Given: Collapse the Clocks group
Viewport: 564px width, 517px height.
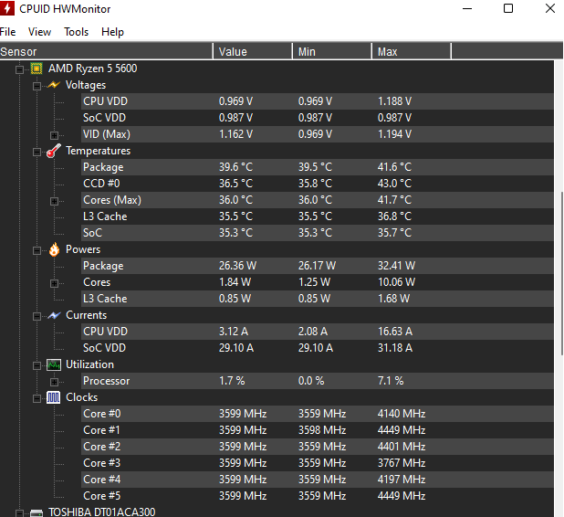Looking at the screenshot, I should [x=37, y=398].
